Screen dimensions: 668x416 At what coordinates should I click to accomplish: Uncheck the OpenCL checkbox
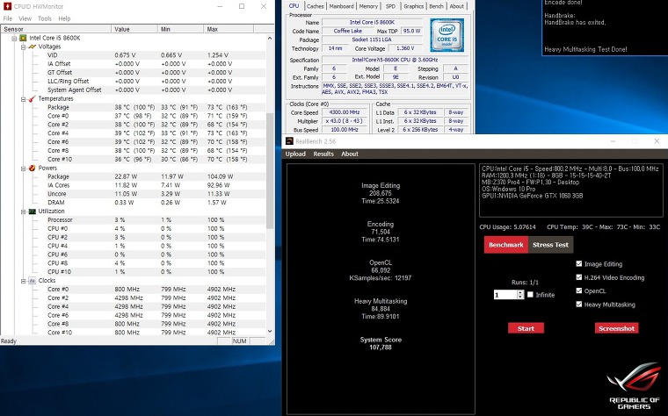coord(578,291)
